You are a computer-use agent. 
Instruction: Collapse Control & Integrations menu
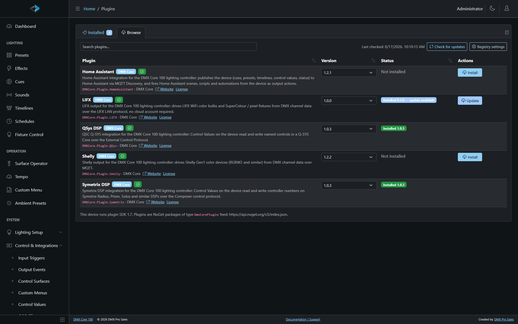pyautogui.click(x=34, y=245)
